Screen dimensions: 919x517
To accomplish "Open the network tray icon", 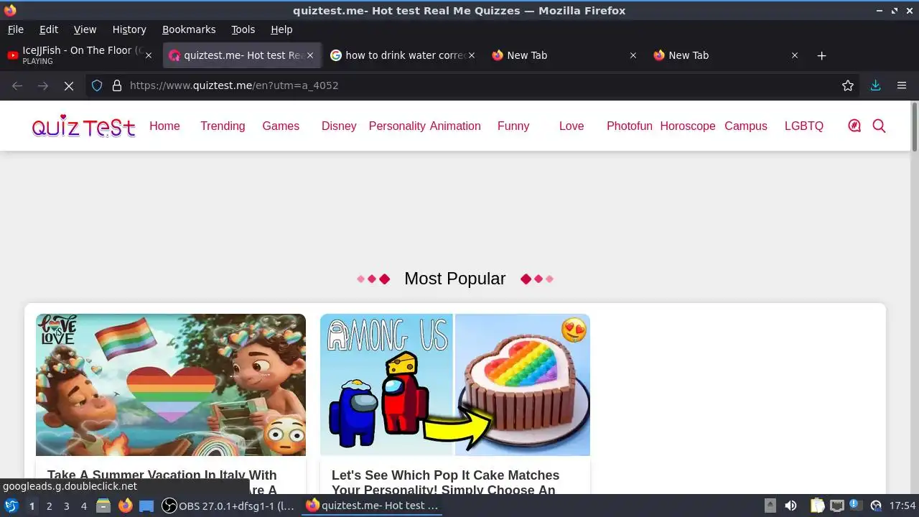I will click(x=836, y=506).
